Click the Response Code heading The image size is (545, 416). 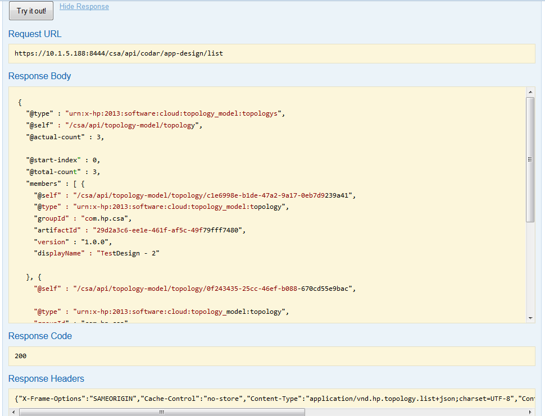(x=40, y=336)
